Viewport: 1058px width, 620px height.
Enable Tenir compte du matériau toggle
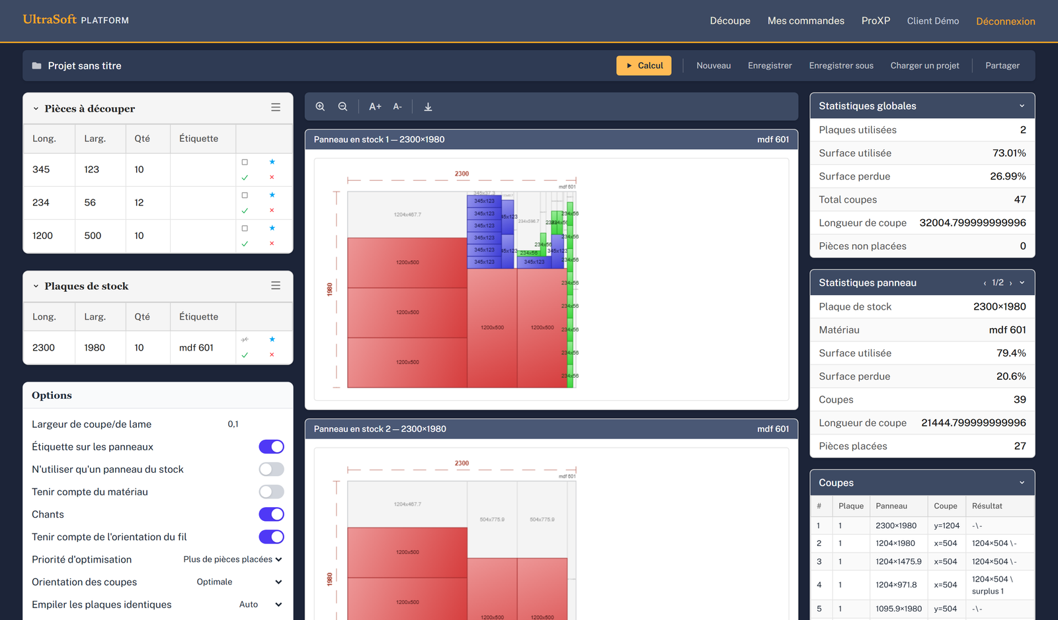[x=271, y=492]
